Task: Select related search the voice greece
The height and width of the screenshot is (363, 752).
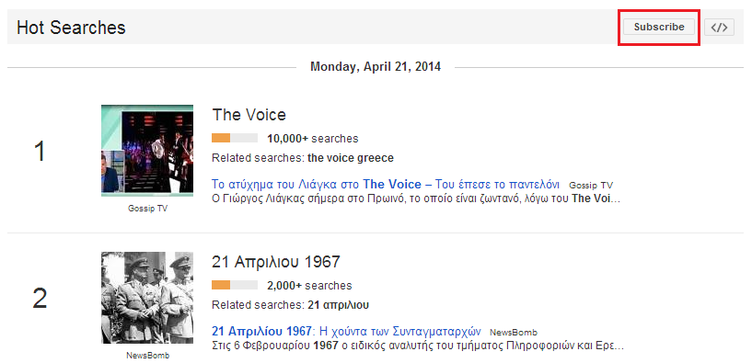Action: 351,158
